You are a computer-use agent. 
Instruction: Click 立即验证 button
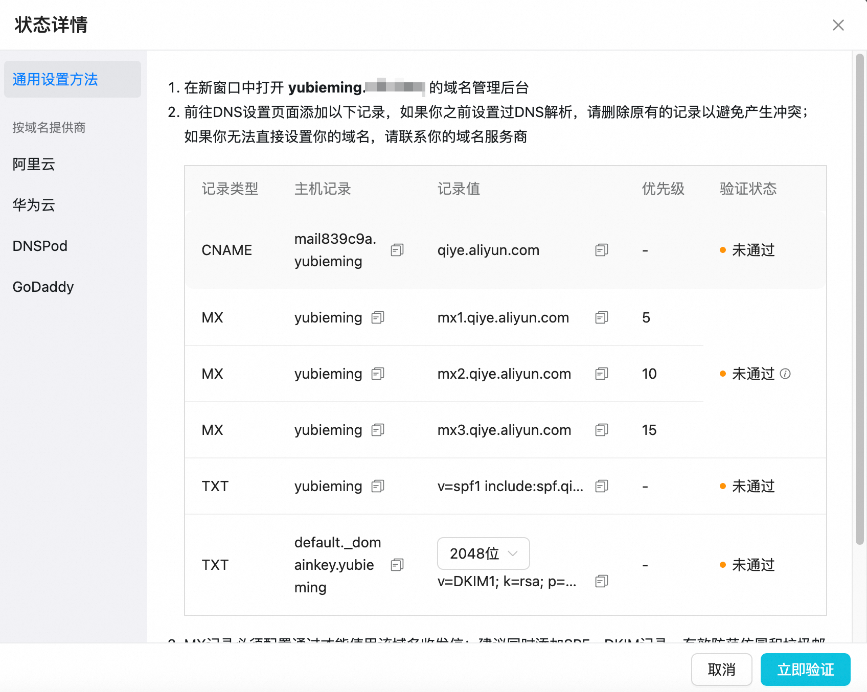[x=805, y=670]
